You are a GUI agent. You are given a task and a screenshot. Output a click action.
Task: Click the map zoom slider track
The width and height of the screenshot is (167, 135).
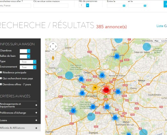pos(53,80)
